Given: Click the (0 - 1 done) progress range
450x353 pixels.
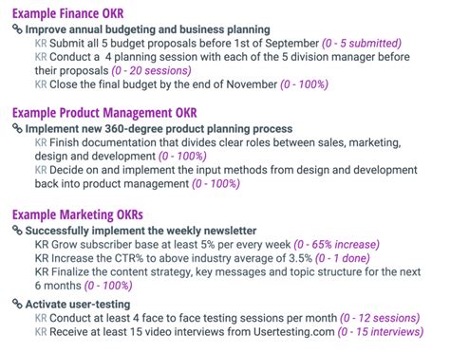Looking at the screenshot, I should click(x=343, y=258).
